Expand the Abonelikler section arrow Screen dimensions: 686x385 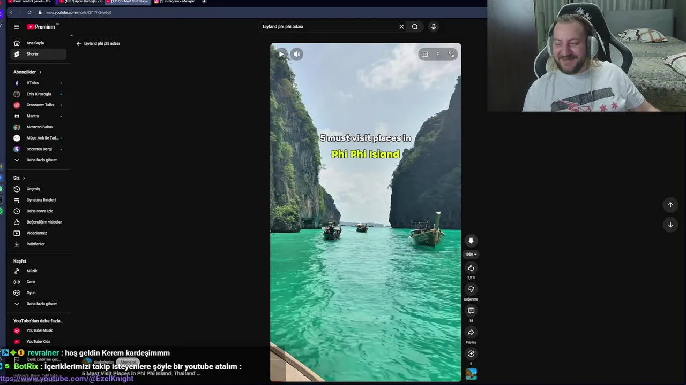click(40, 72)
